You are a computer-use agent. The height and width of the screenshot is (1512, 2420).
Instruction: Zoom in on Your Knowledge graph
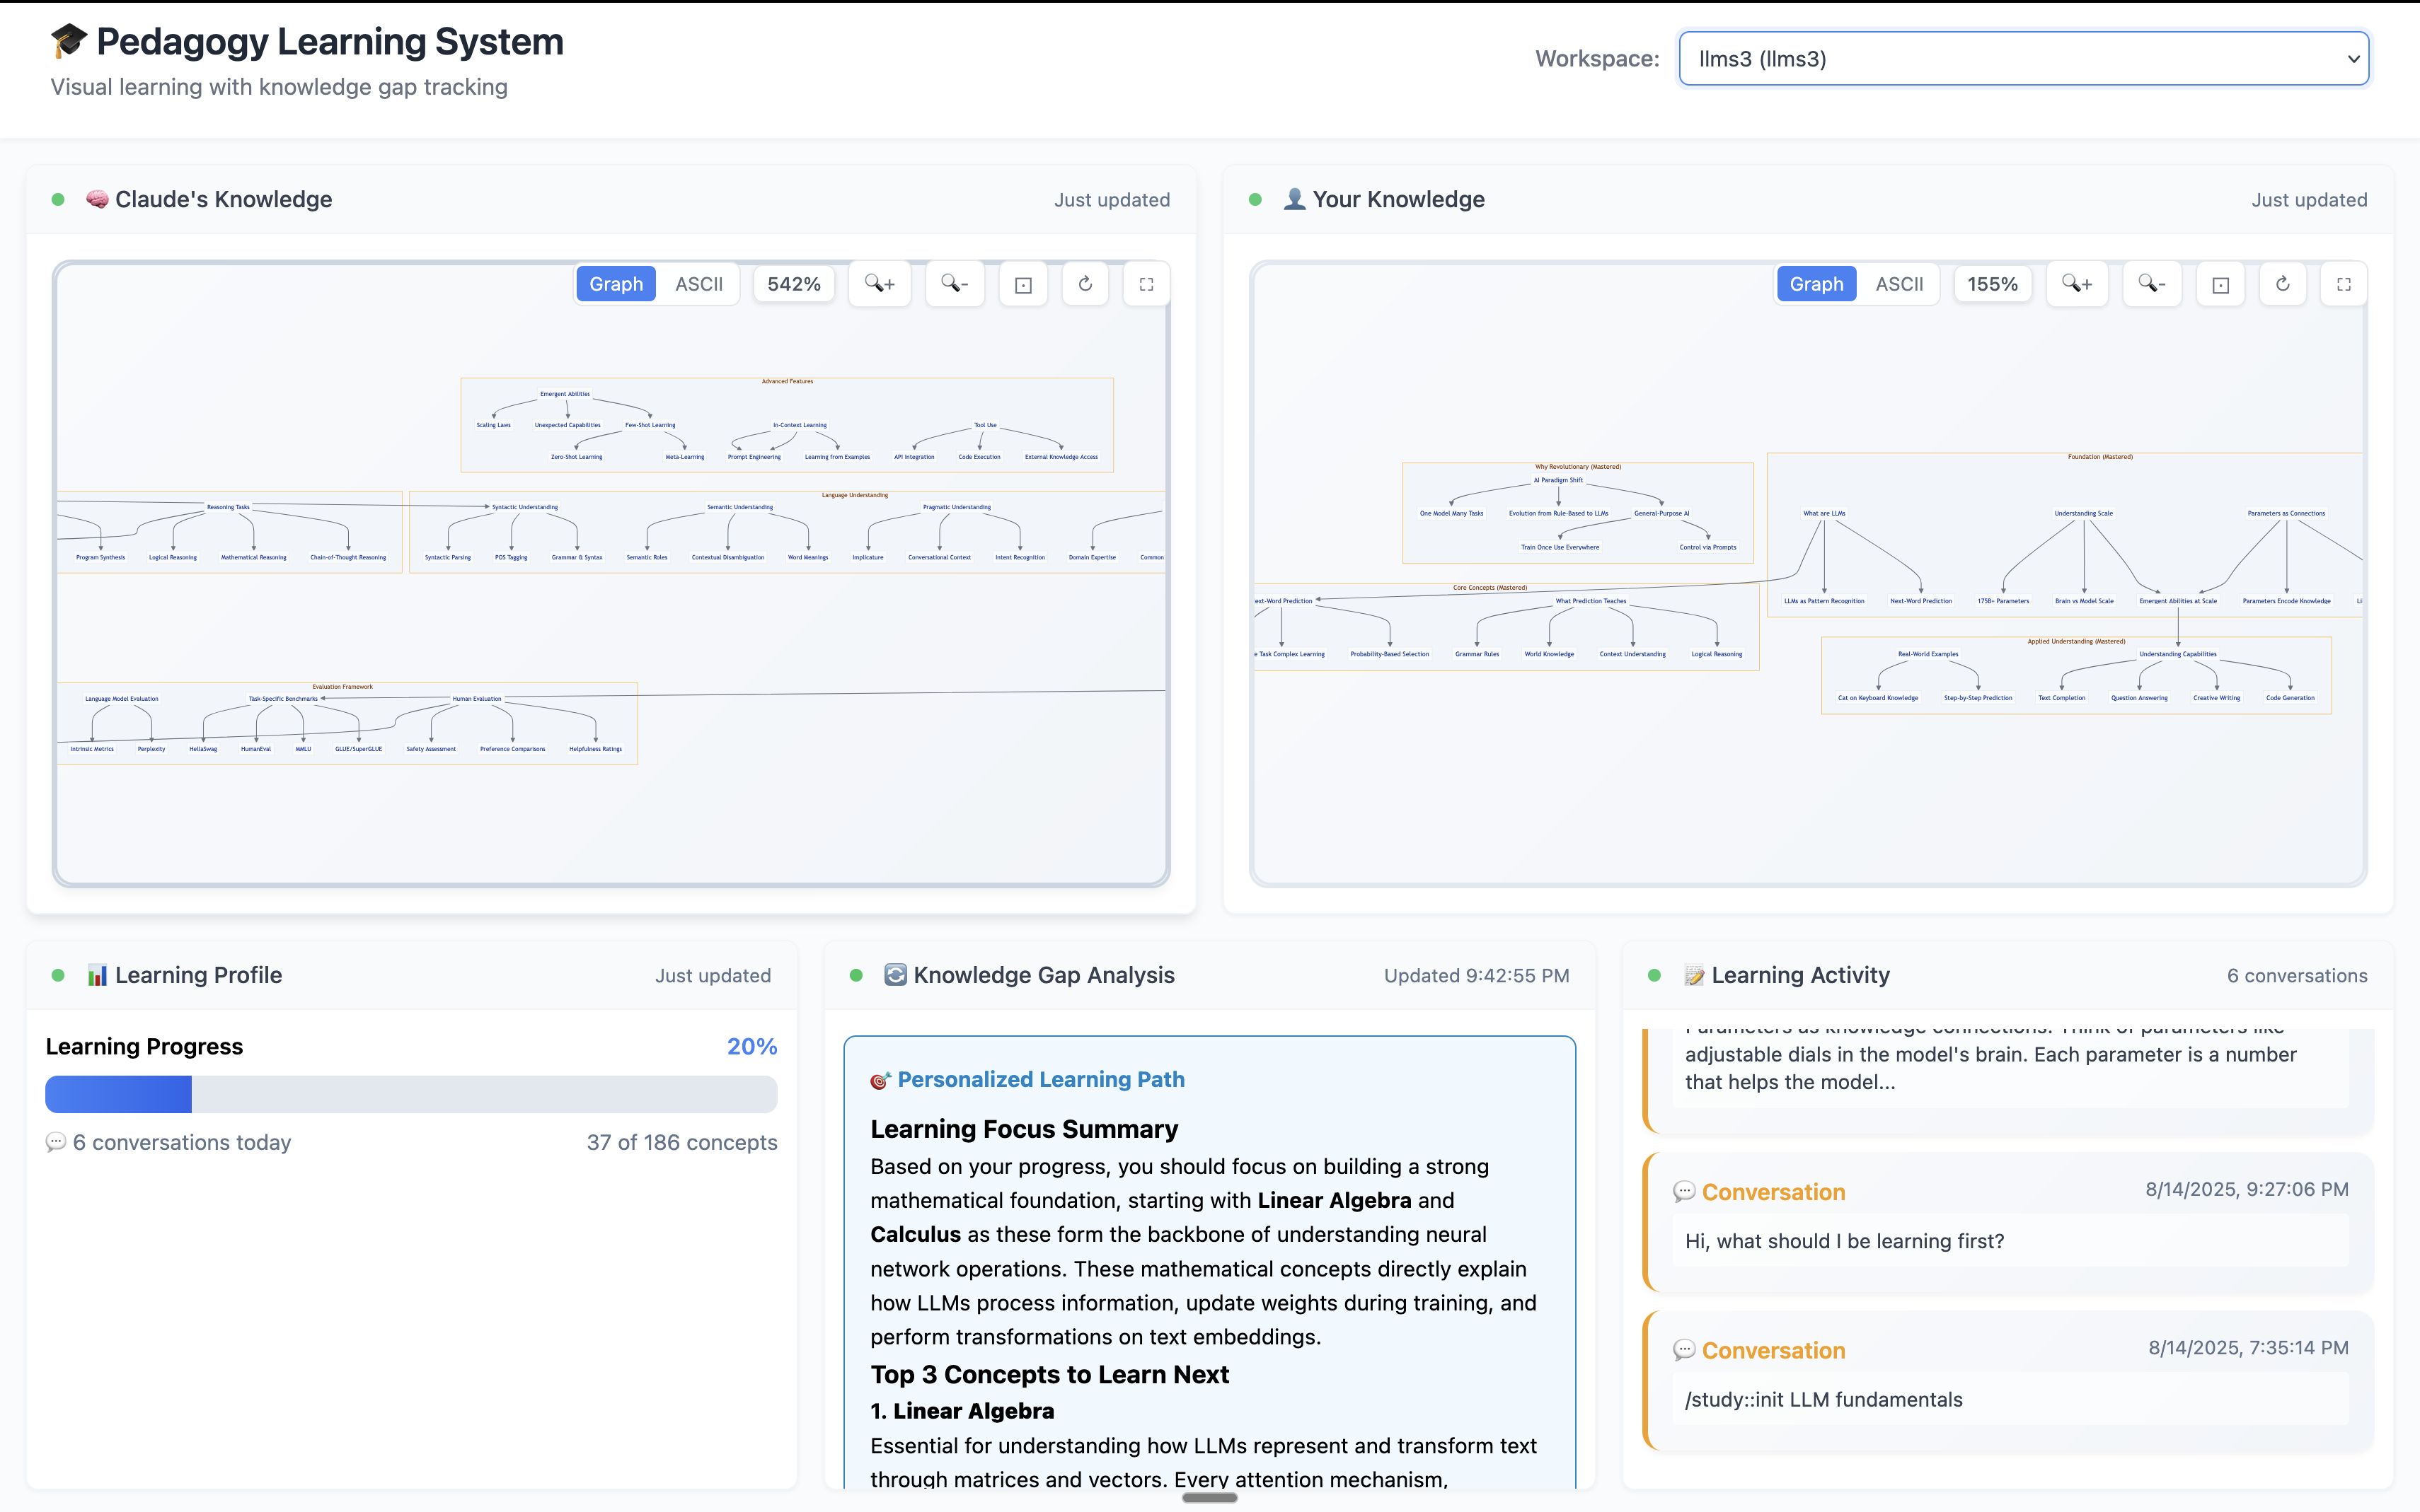2077,284
